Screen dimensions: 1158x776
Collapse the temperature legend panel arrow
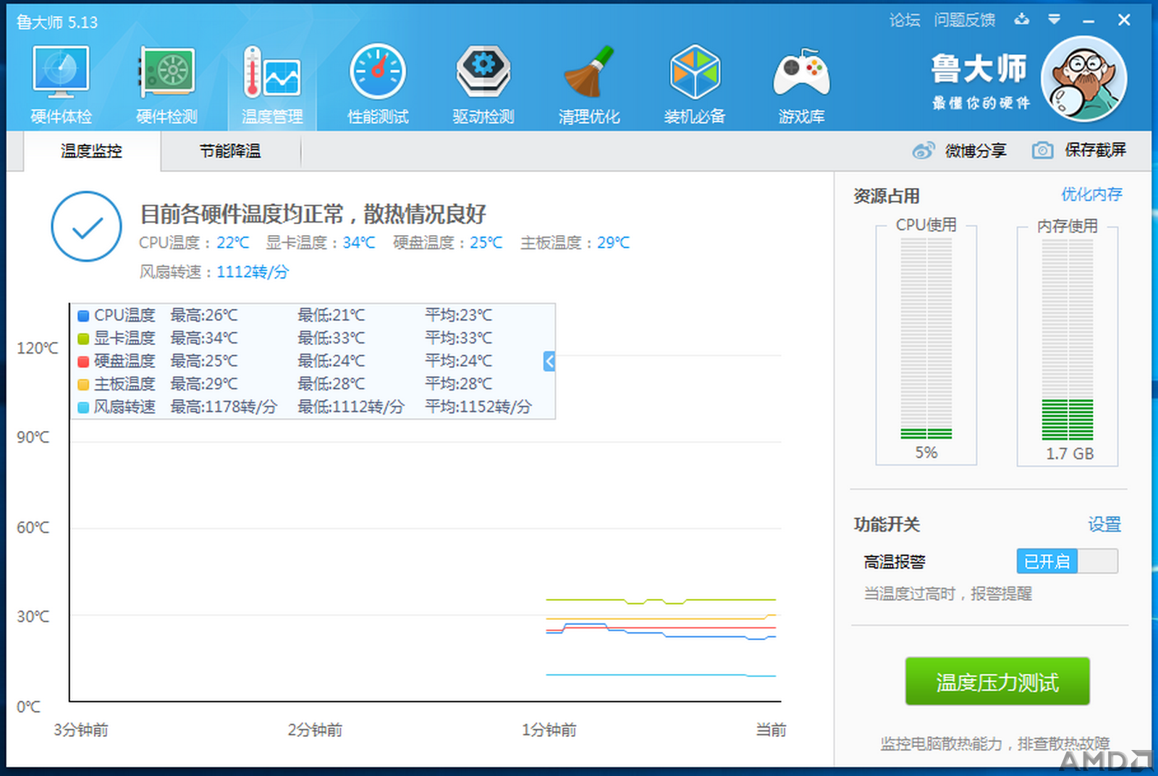549,361
